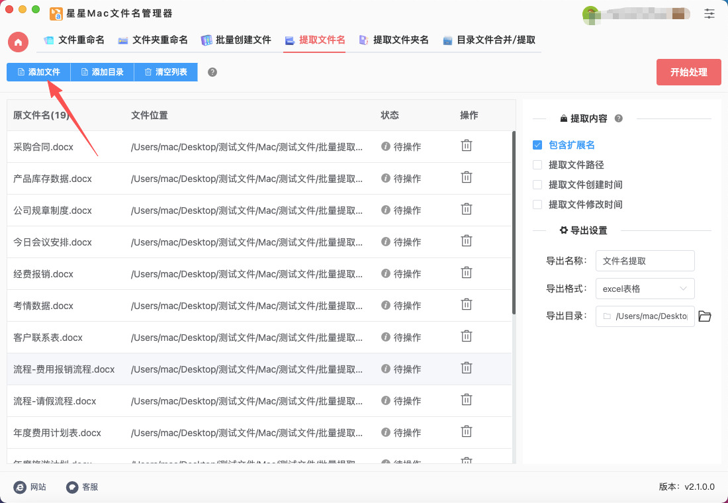The image size is (728, 503).
Task: Click the help question mark beside 清空列表
Action: click(x=212, y=72)
